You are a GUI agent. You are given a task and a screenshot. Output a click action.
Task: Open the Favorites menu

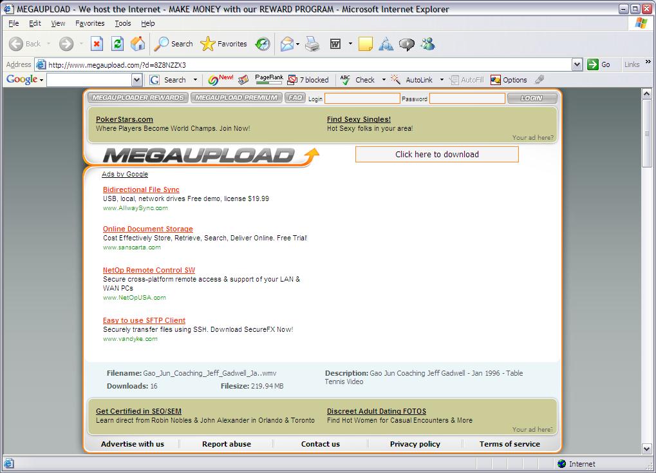tap(90, 23)
